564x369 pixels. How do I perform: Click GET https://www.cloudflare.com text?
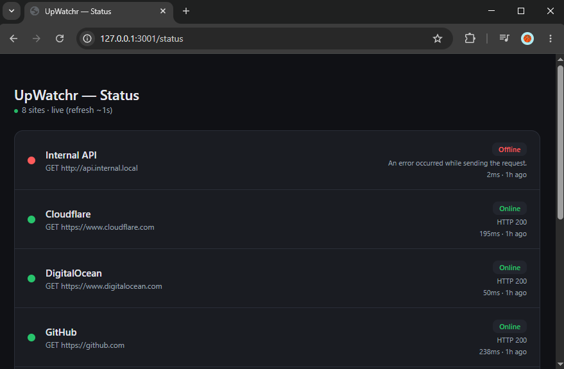[x=99, y=227]
